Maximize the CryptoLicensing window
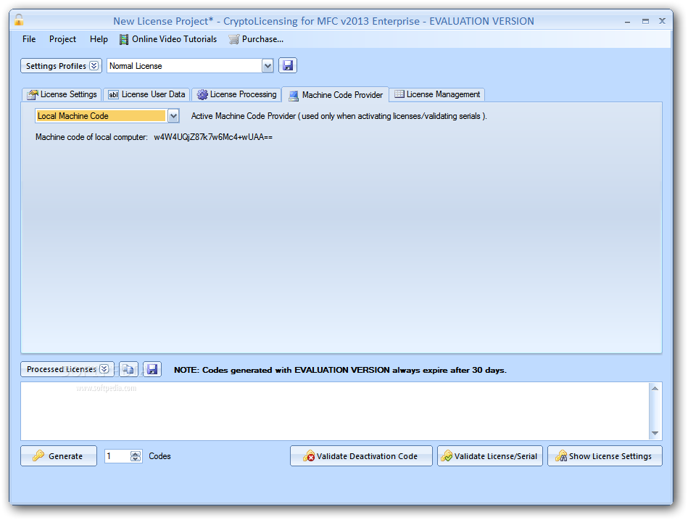This screenshot has width=688, height=520. tap(645, 21)
